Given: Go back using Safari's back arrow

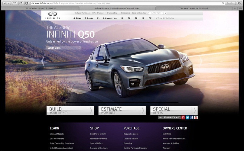Looking at the screenshot, I should coord(5,3).
